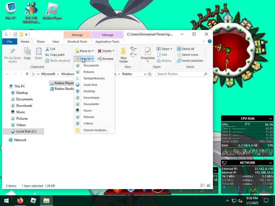Launch Firefox from the taskbar
275x206 pixels.
point(20,201)
